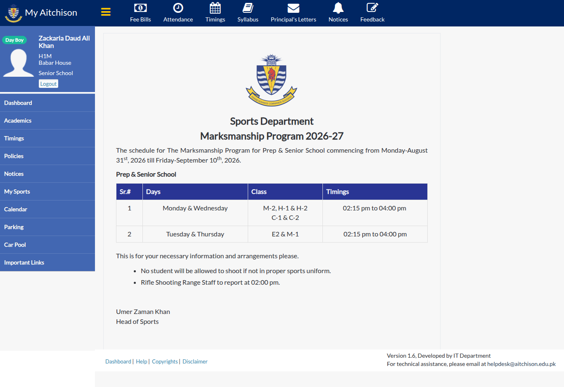Open Calendar in the sidebar

pyautogui.click(x=47, y=209)
